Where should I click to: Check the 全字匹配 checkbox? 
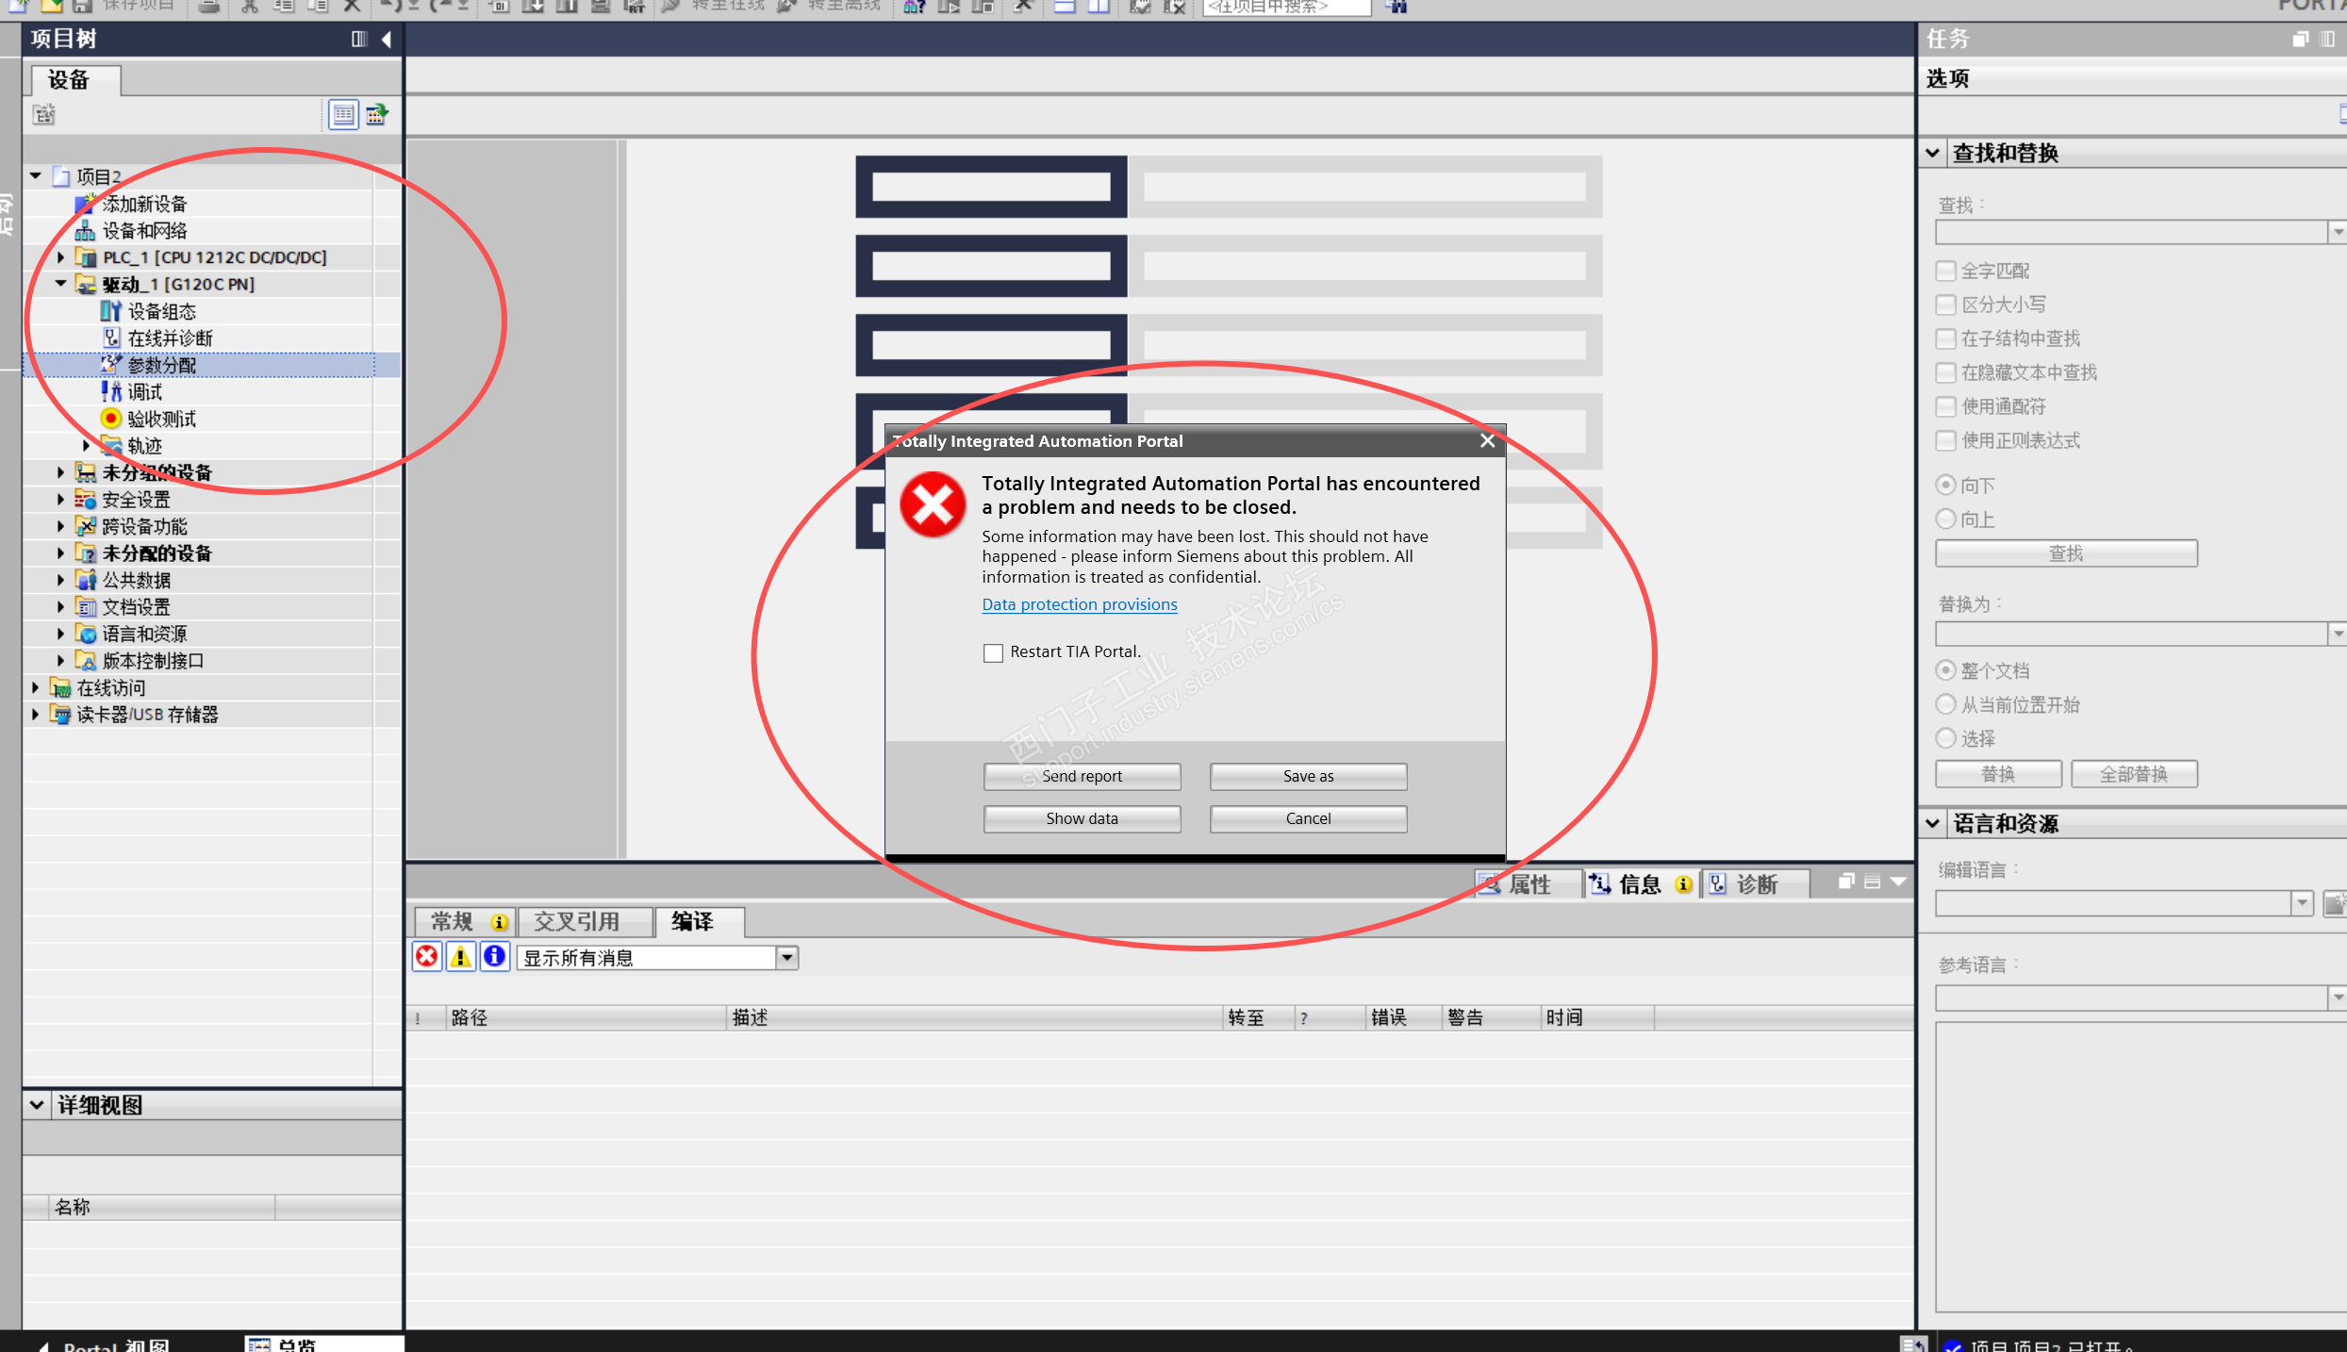pos(1945,272)
